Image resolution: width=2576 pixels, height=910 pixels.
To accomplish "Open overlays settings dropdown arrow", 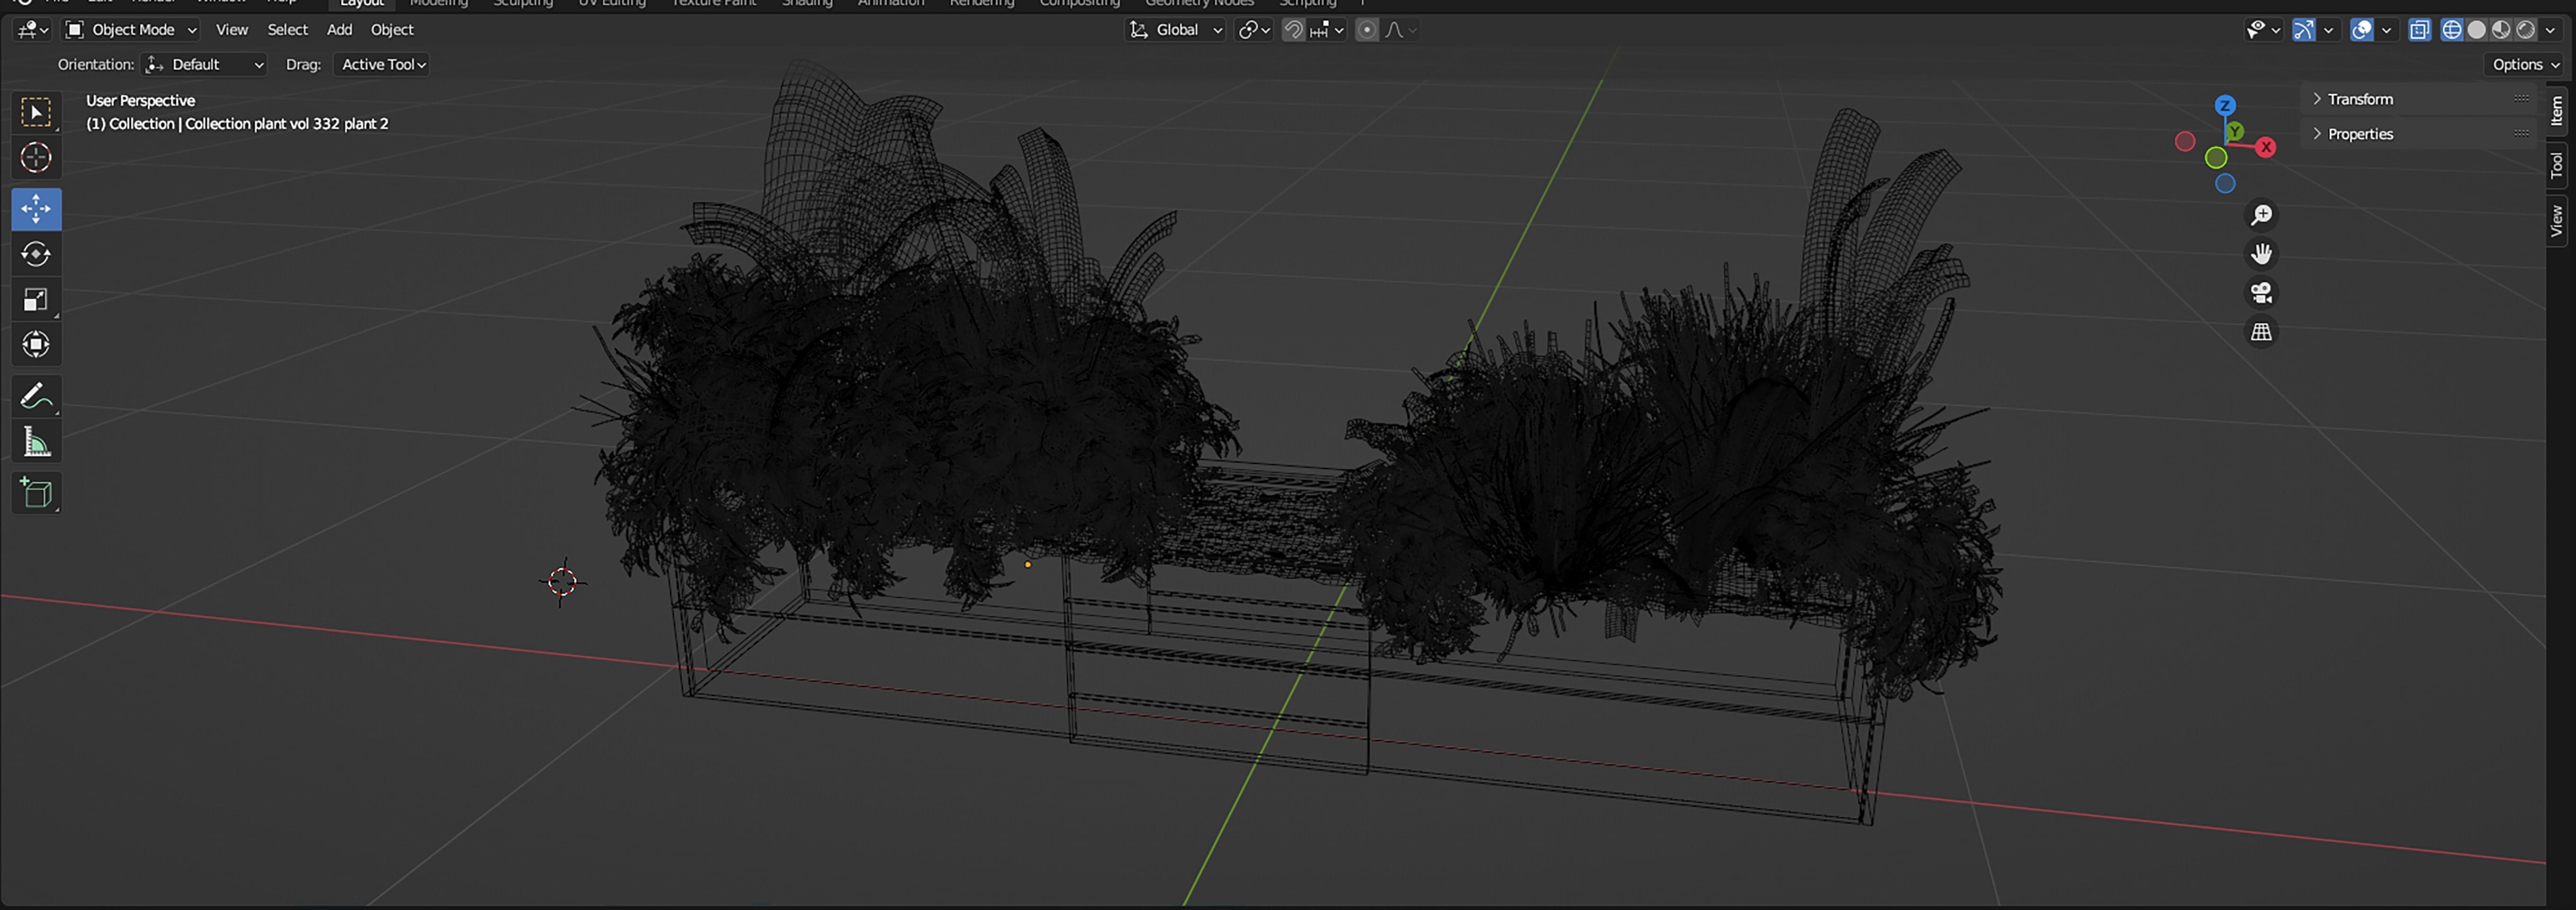I will click(x=2387, y=30).
